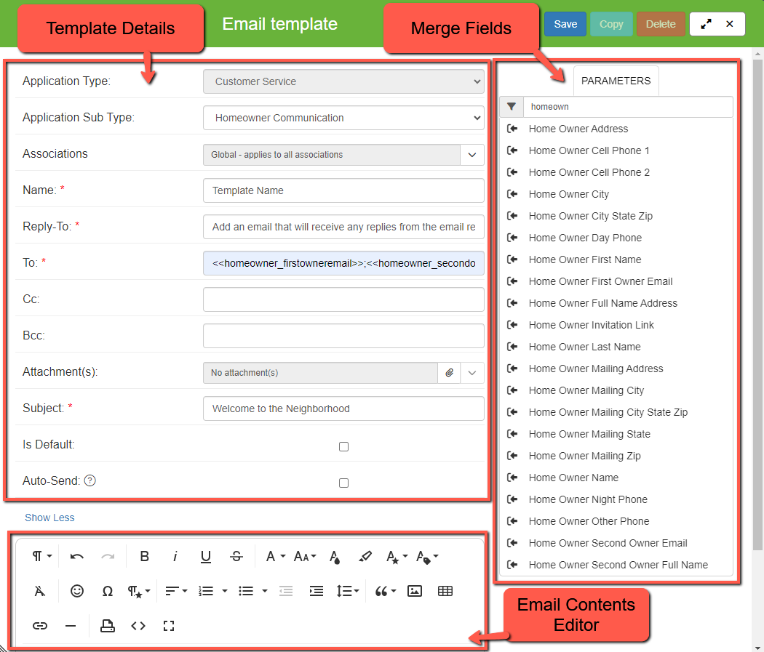This screenshot has width=764, height=652.
Task: Click the Show Less link
Action: point(49,518)
